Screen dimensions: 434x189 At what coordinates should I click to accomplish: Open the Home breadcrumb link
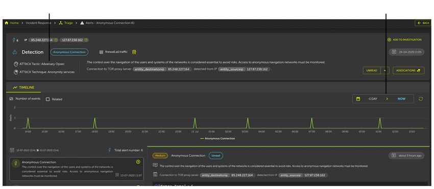14,23
